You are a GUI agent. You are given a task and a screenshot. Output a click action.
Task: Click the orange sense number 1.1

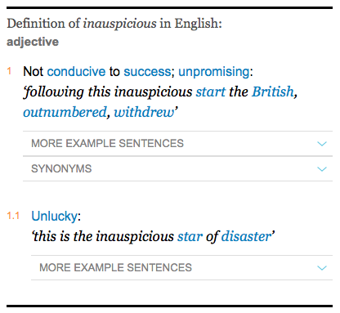pos(13,216)
